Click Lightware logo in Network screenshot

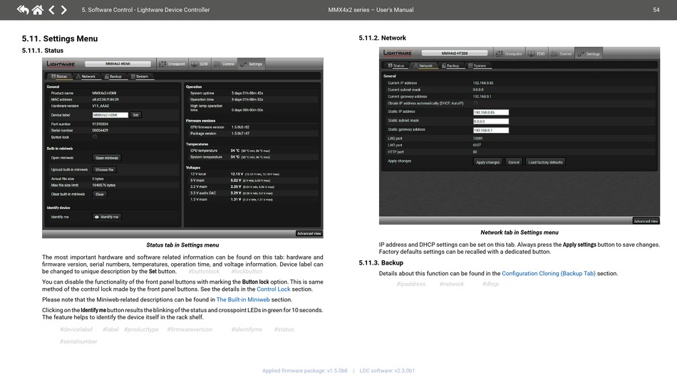point(398,53)
